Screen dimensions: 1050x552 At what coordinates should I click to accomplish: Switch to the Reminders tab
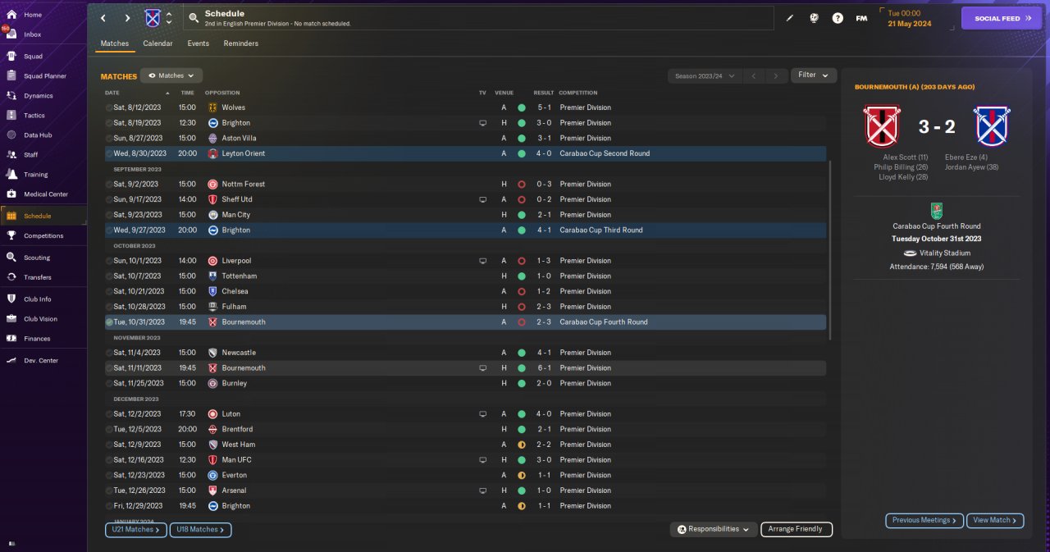[x=241, y=43]
